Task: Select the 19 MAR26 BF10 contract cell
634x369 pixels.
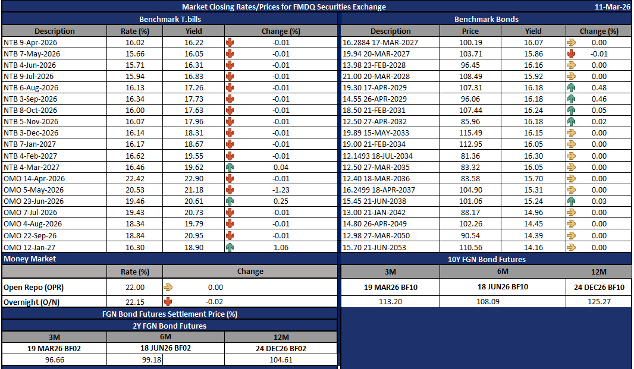Action: click(x=390, y=288)
